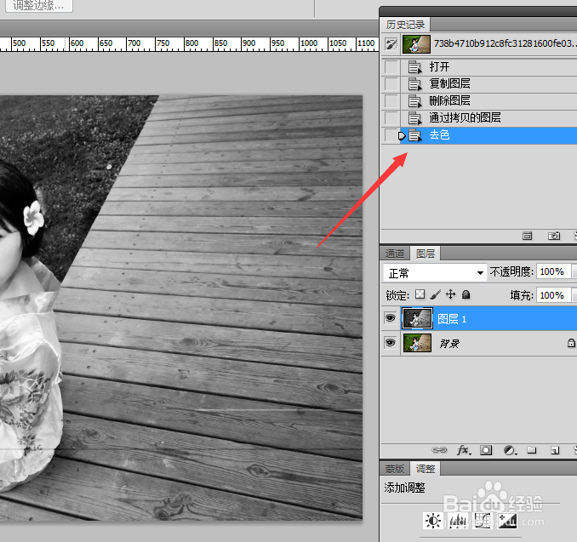Image resolution: width=577 pixels, height=542 pixels.
Task: Click history state marker beside 去色
Action: pyautogui.click(x=402, y=136)
